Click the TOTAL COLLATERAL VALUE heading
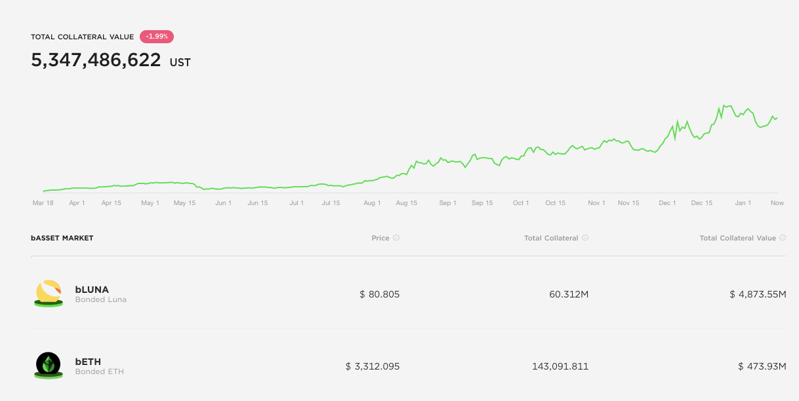The width and height of the screenshot is (799, 401). click(82, 37)
